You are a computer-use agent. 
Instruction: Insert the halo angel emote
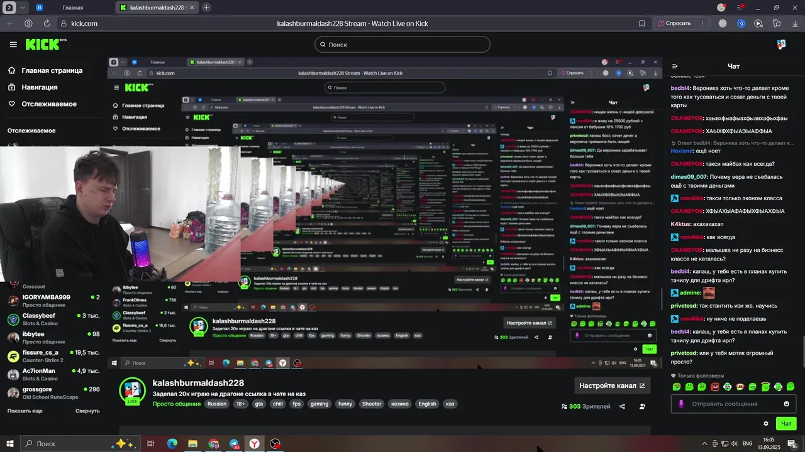pos(765,387)
